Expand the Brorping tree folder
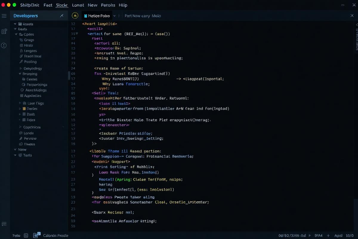 click(20, 74)
